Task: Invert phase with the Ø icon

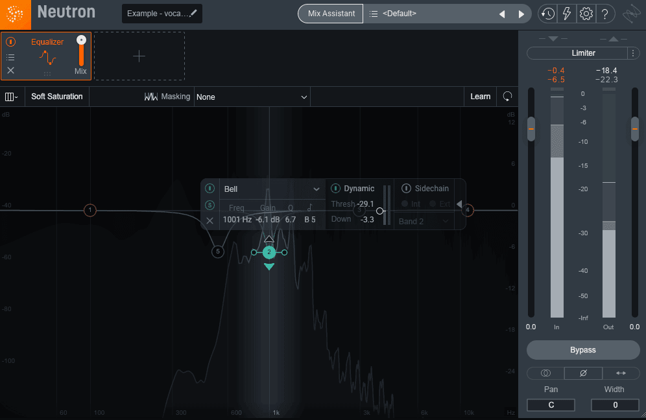Action: (x=583, y=373)
